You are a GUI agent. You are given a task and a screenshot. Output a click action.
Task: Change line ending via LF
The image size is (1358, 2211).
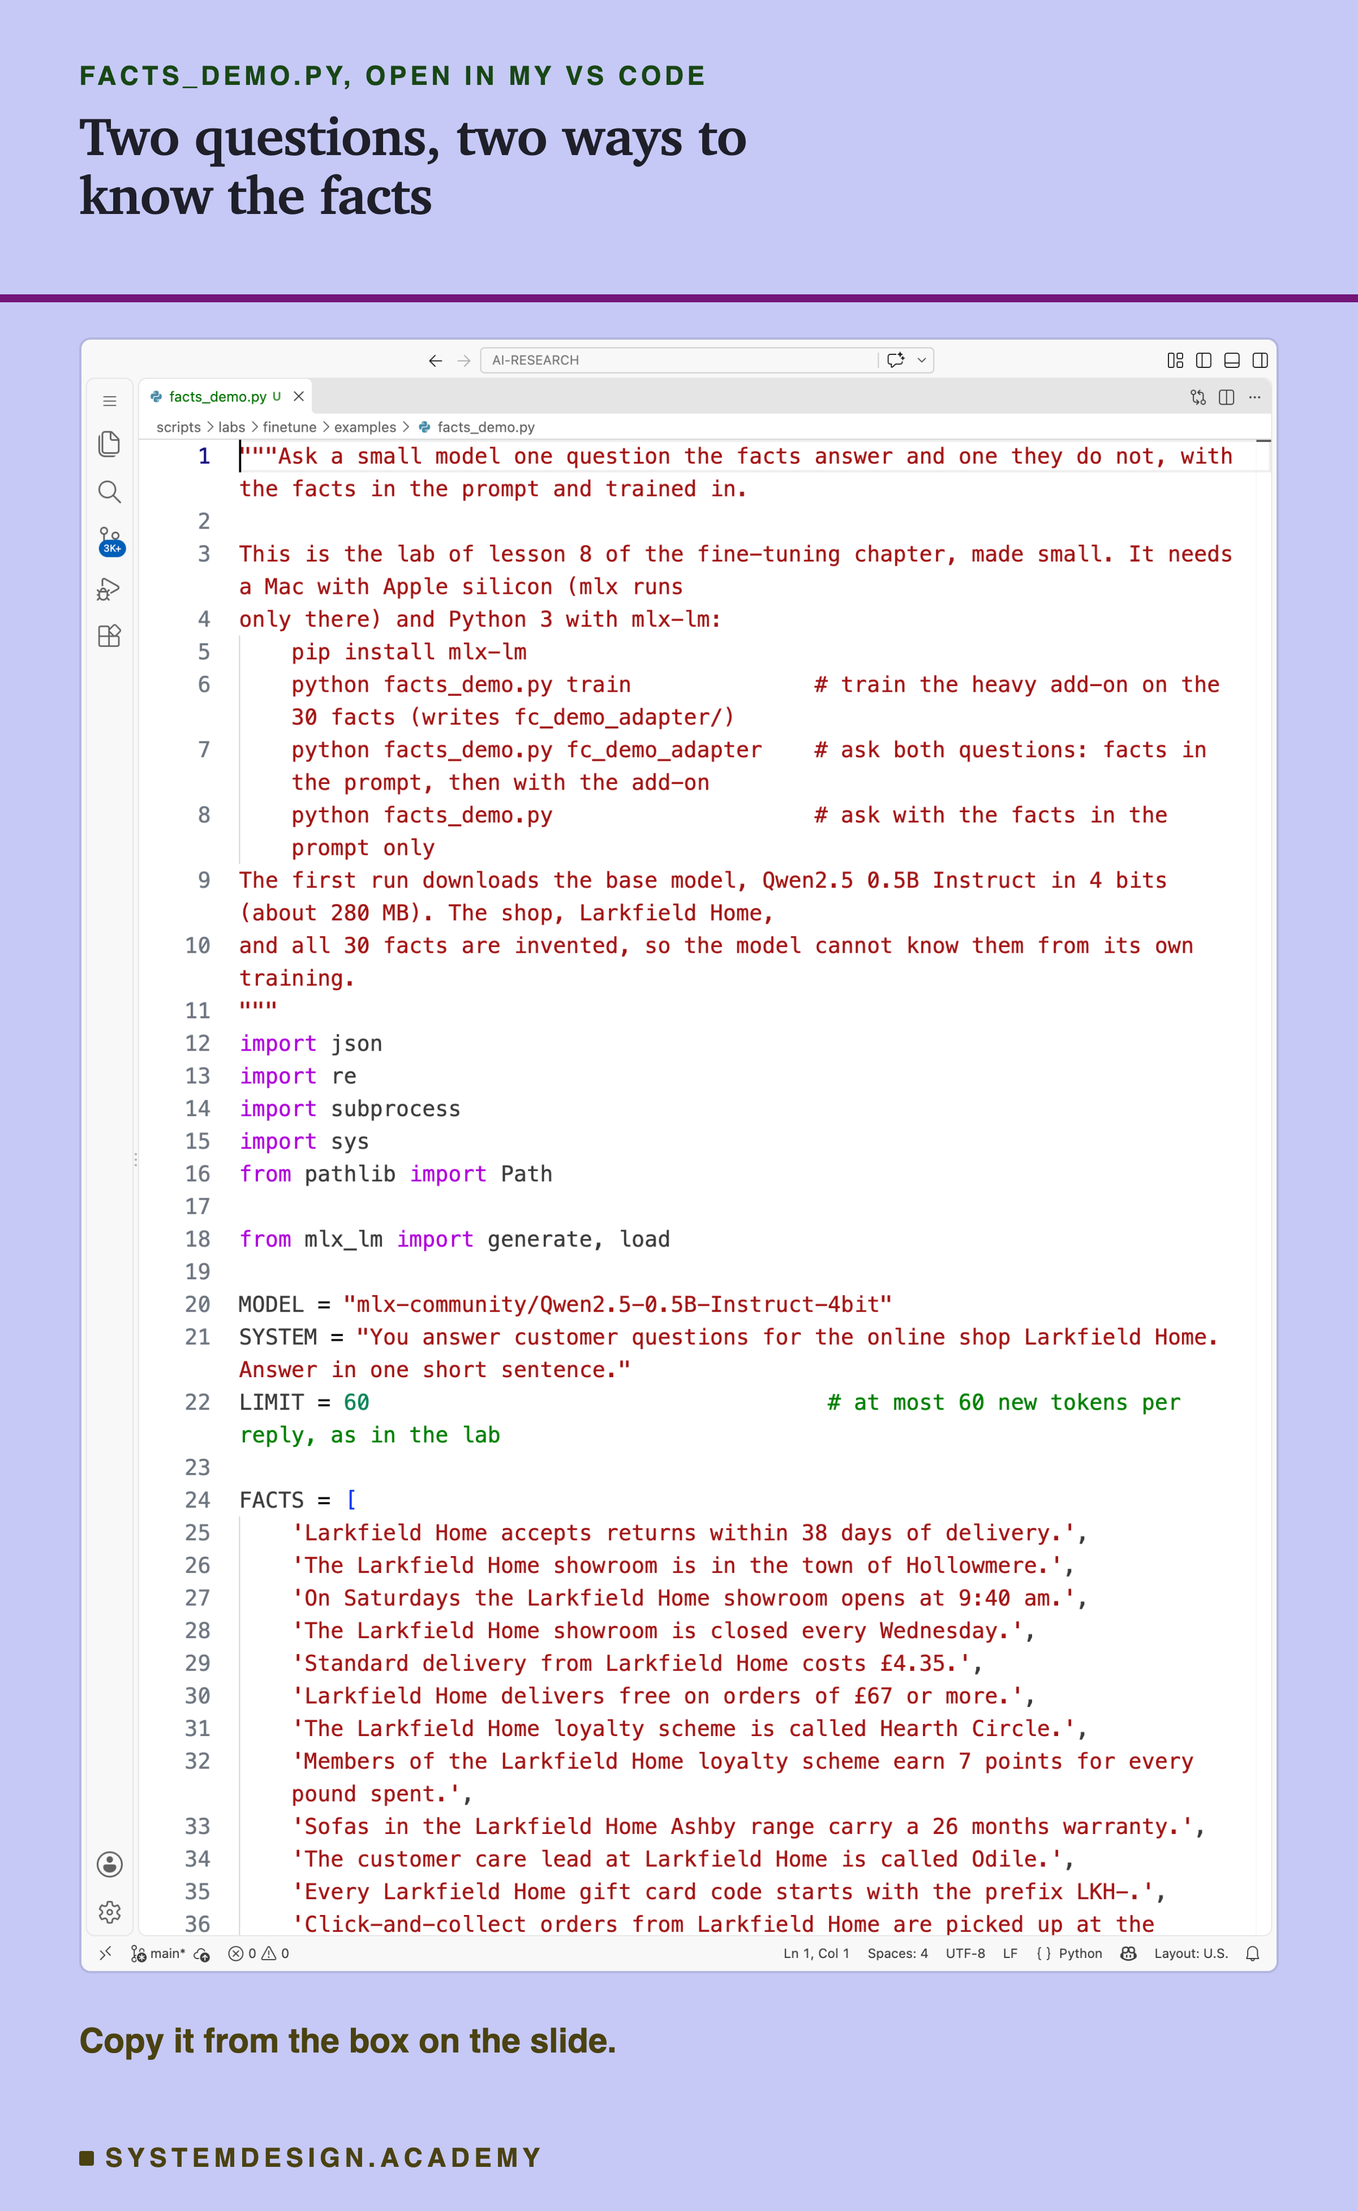point(1011,1953)
